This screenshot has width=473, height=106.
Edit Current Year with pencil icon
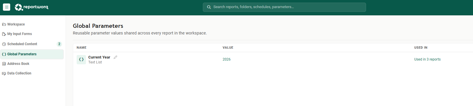115,57
